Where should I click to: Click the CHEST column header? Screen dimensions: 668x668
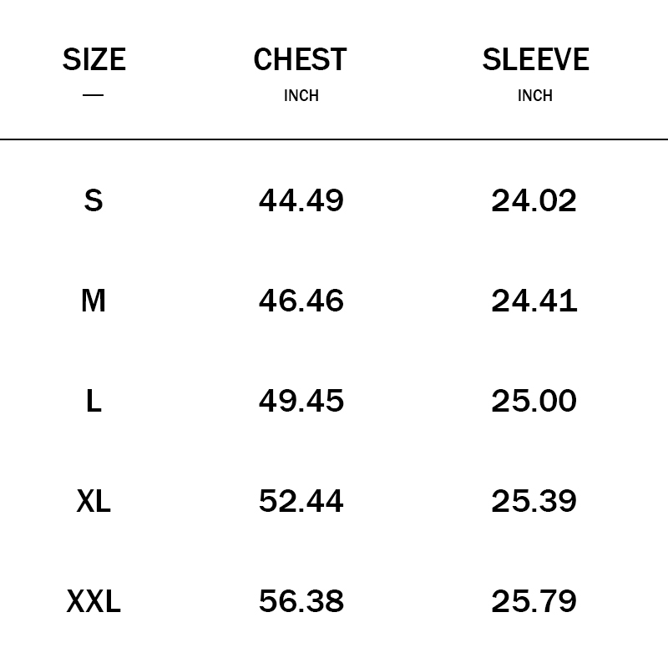pos(301,60)
